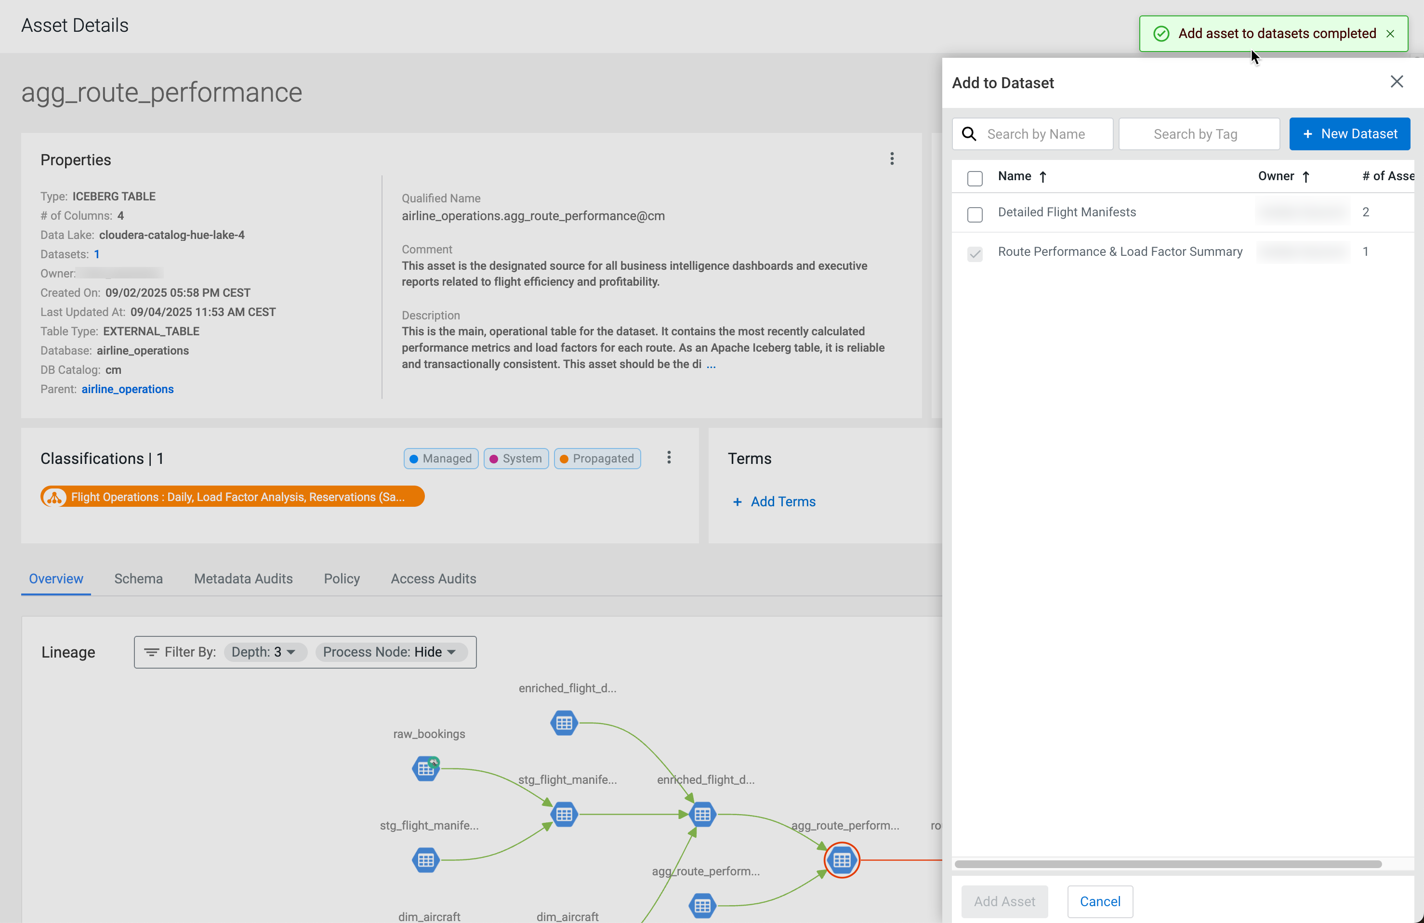Open Properties three-dot options menu
The width and height of the screenshot is (1424, 923).
tap(892, 158)
